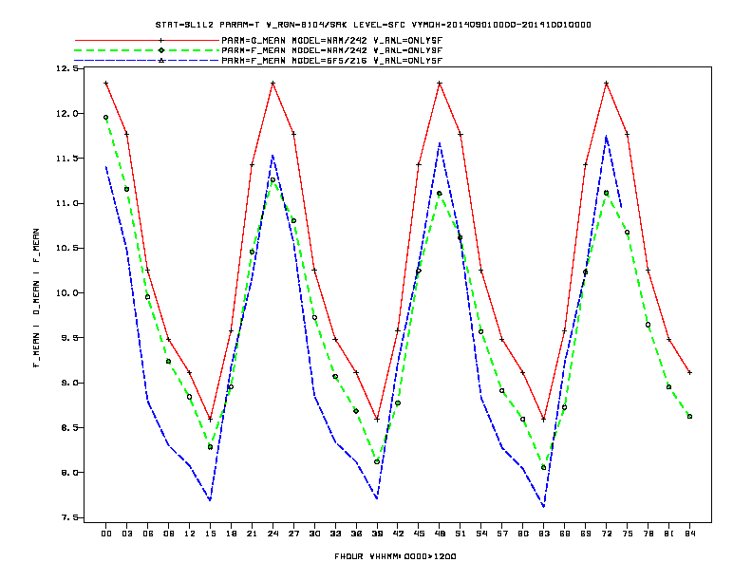Click x-axis hour label 72
752x581 pixels.
tap(606, 534)
